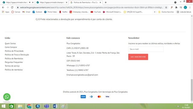193x109 pixels.
Task: Click the taskbar volume speaker icon
Action: coord(178,106)
